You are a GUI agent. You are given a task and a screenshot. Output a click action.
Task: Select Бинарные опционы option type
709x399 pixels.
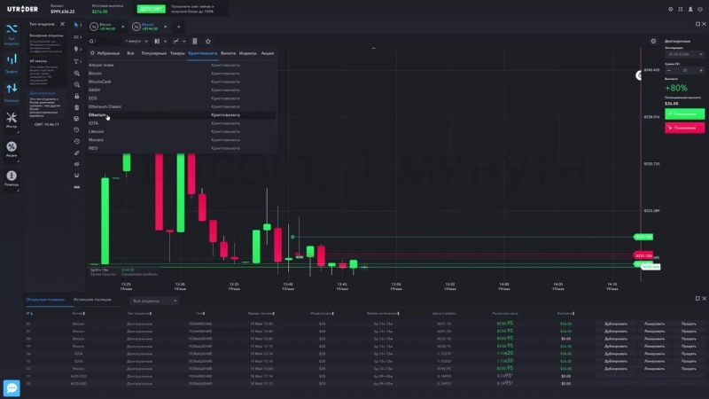click(46, 43)
